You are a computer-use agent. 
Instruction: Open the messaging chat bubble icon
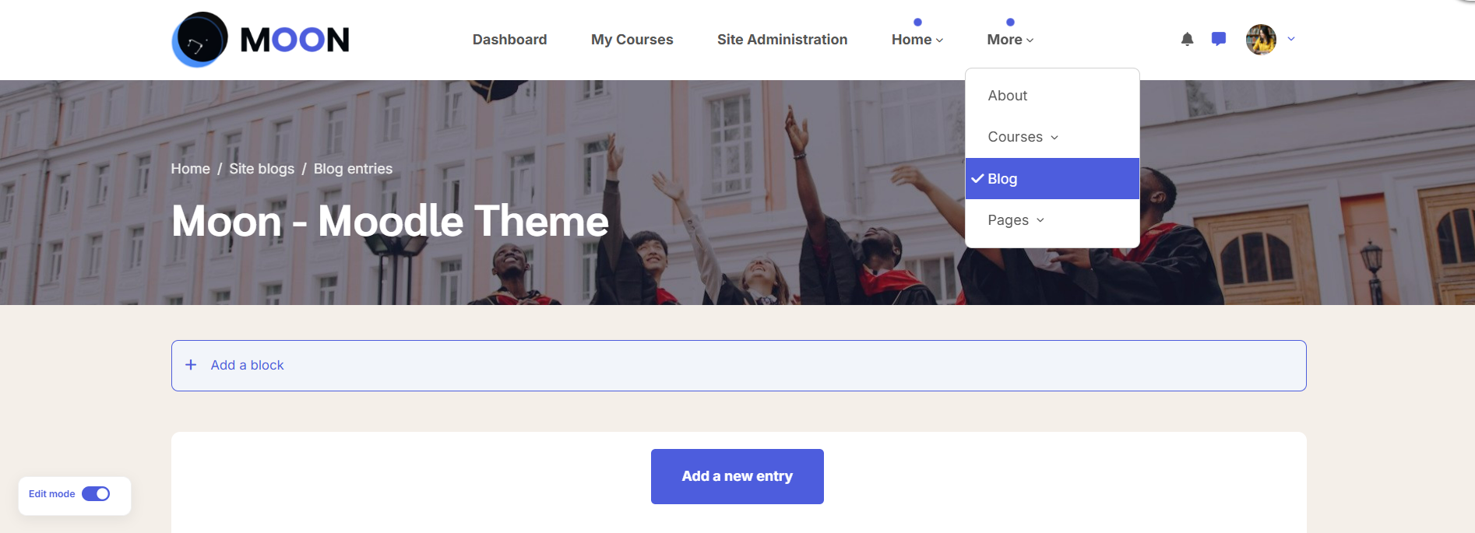[1219, 39]
